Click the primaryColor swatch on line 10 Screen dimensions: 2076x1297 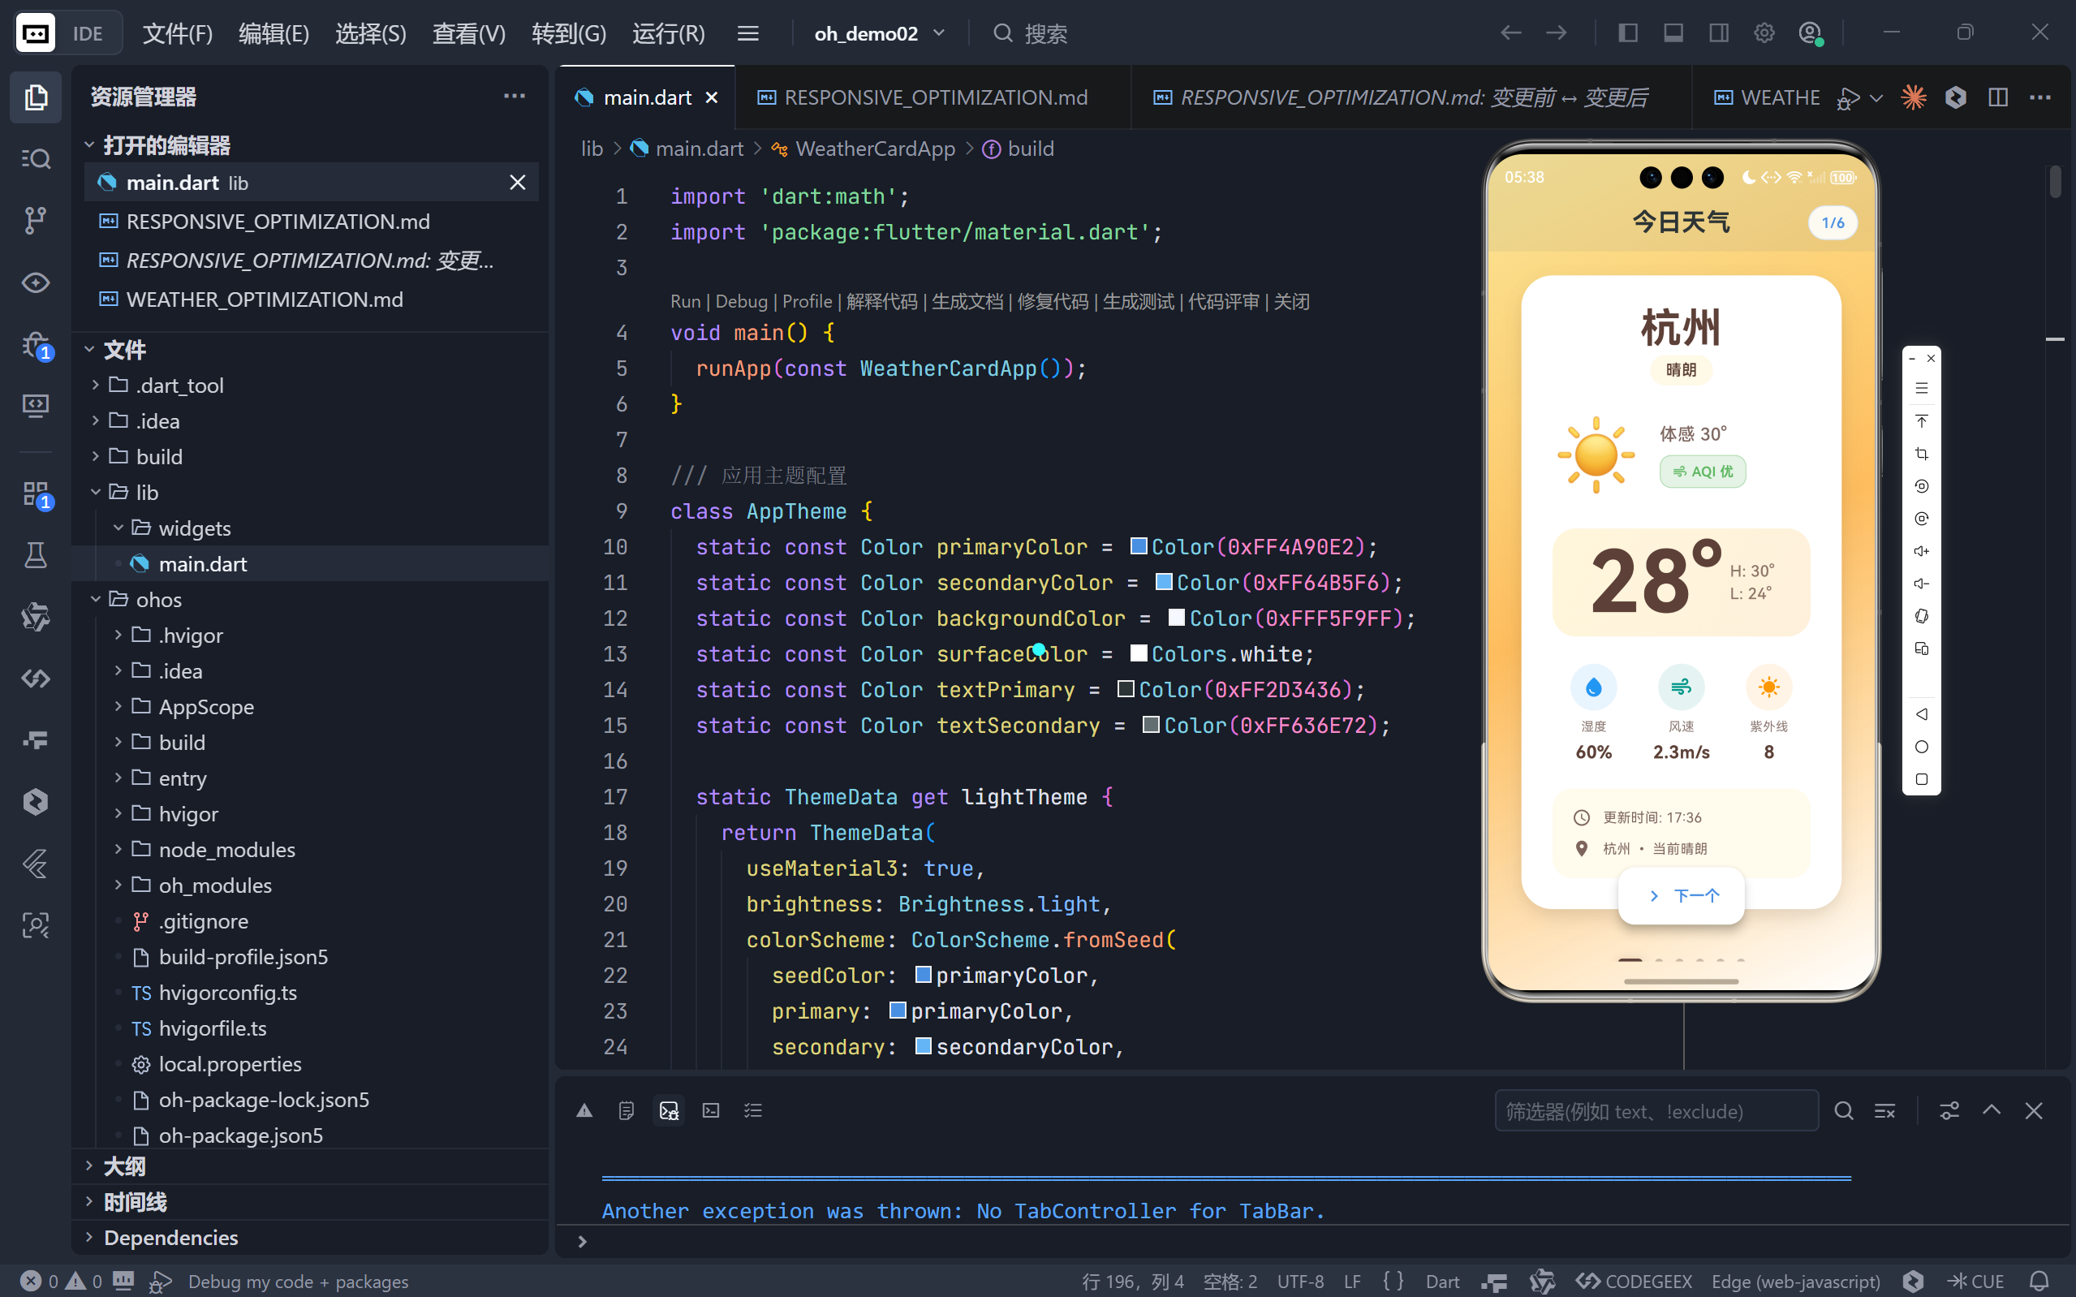1138,546
